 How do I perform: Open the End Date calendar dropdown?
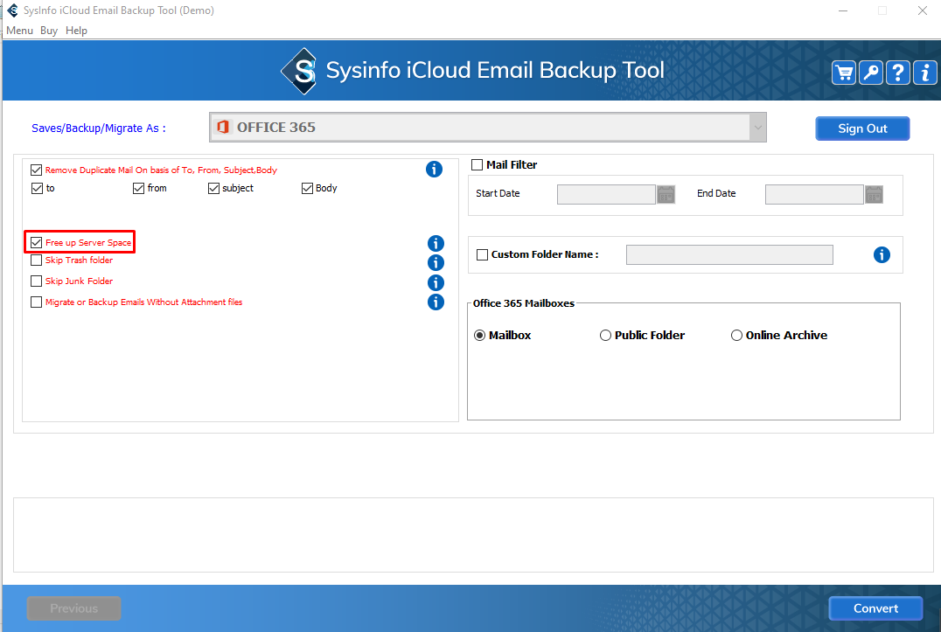click(x=874, y=194)
